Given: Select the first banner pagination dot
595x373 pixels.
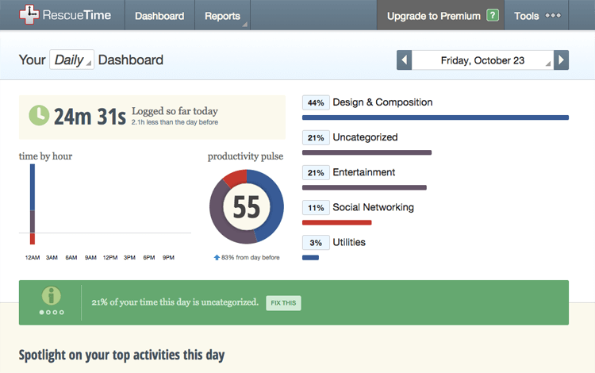Looking at the screenshot, I should [41, 312].
